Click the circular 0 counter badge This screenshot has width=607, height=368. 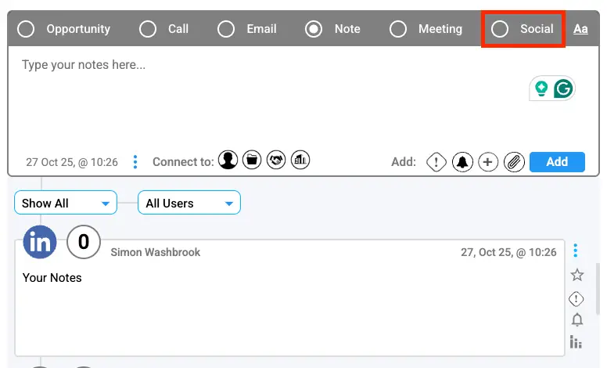click(84, 243)
